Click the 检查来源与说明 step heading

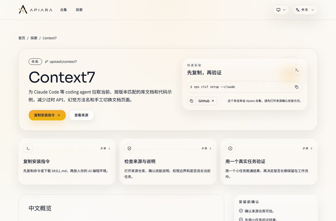(x=140, y=161)
